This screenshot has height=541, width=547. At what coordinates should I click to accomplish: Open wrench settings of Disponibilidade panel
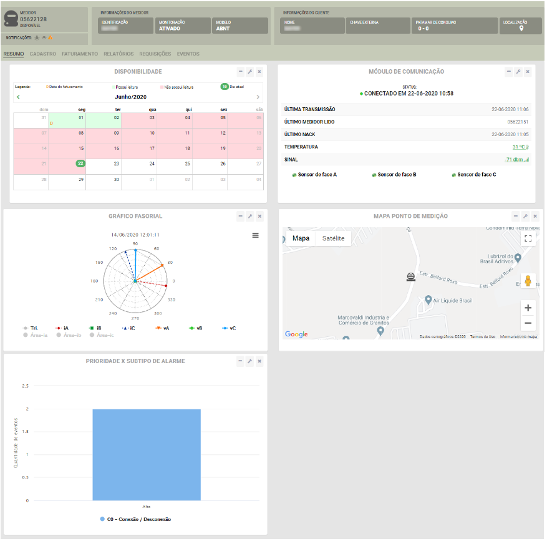[x=249, y=72]
